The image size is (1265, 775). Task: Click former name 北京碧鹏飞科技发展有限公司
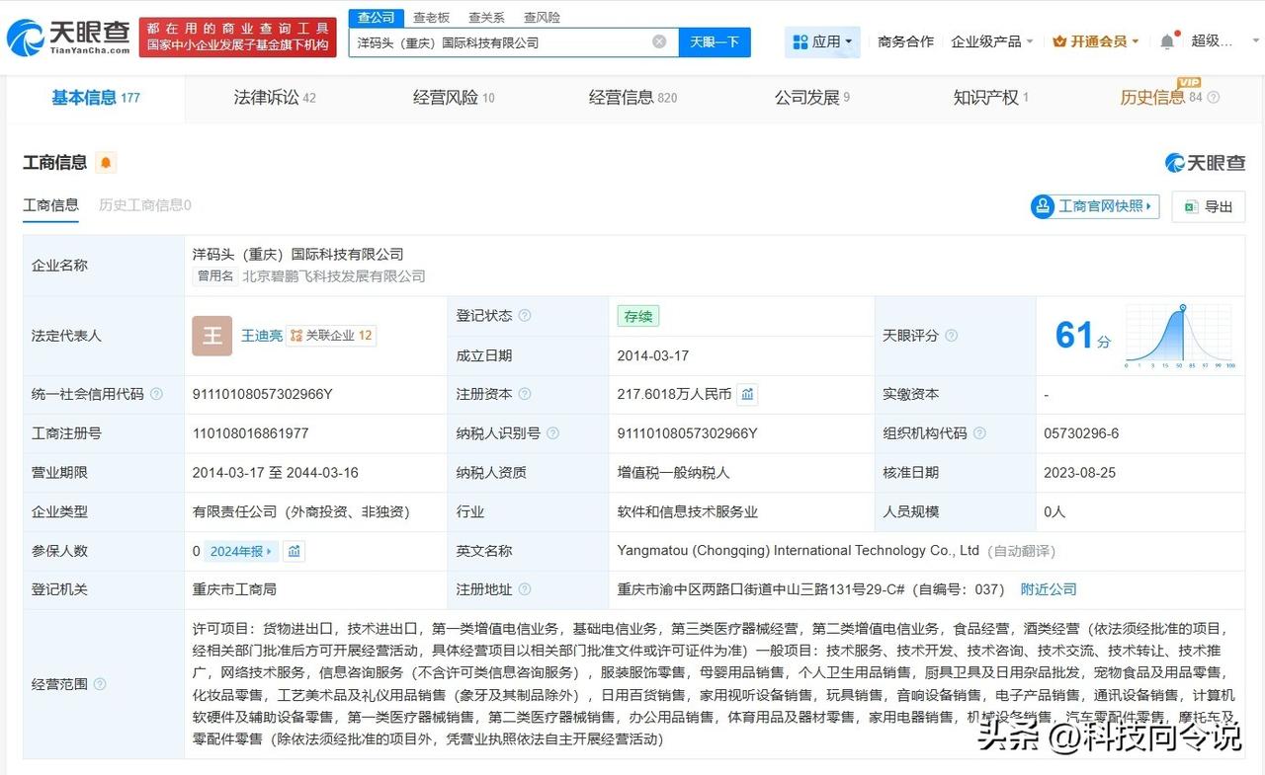pos(334,276)
